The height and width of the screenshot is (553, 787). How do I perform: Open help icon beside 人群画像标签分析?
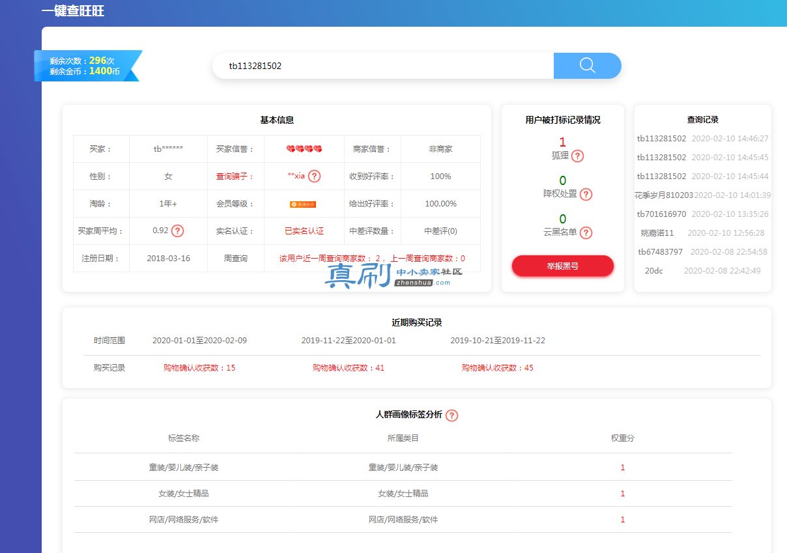[x=451, y=415]
